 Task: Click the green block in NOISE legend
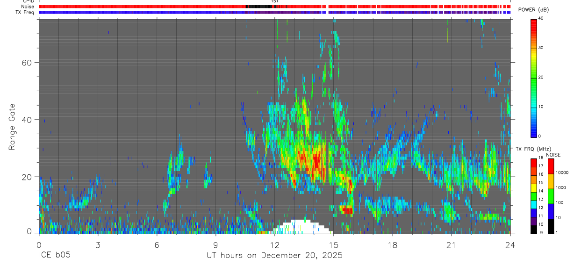point(551,196)
